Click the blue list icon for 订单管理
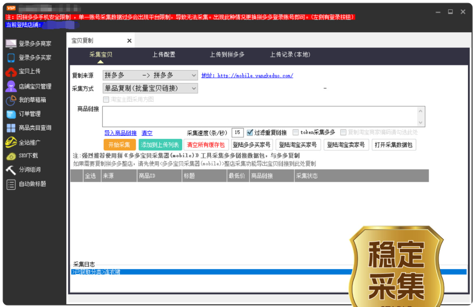Image resolution: width=474 pixels, height=307 pixels. (x=11, y=114)
